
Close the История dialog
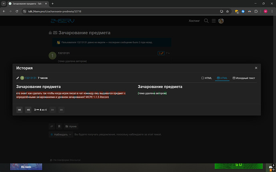(x=256, y=68)
